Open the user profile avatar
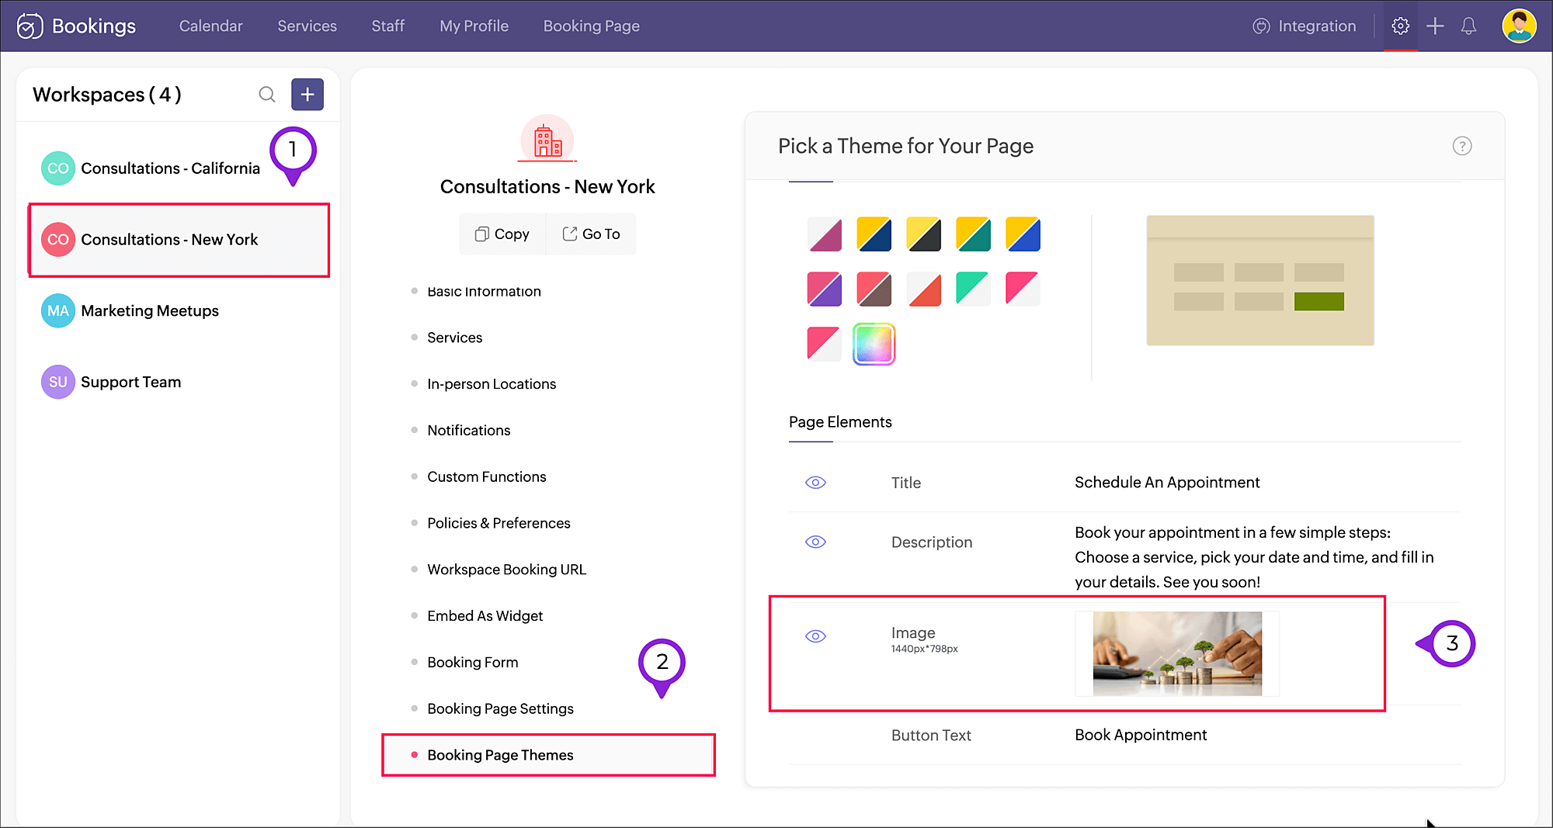This screenshot has height=828, width=1553. tap(1519, 26)
